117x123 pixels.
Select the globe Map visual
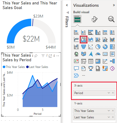76,54
